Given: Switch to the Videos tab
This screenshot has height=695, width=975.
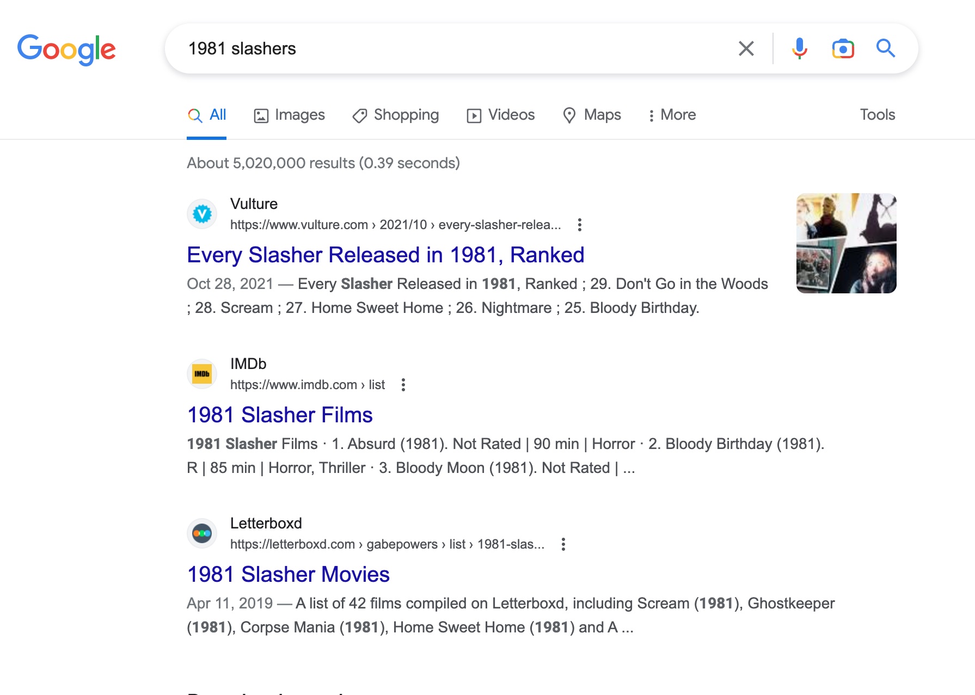Looking at the screenshot, I should pyautogui.click(x=501, y=115).
